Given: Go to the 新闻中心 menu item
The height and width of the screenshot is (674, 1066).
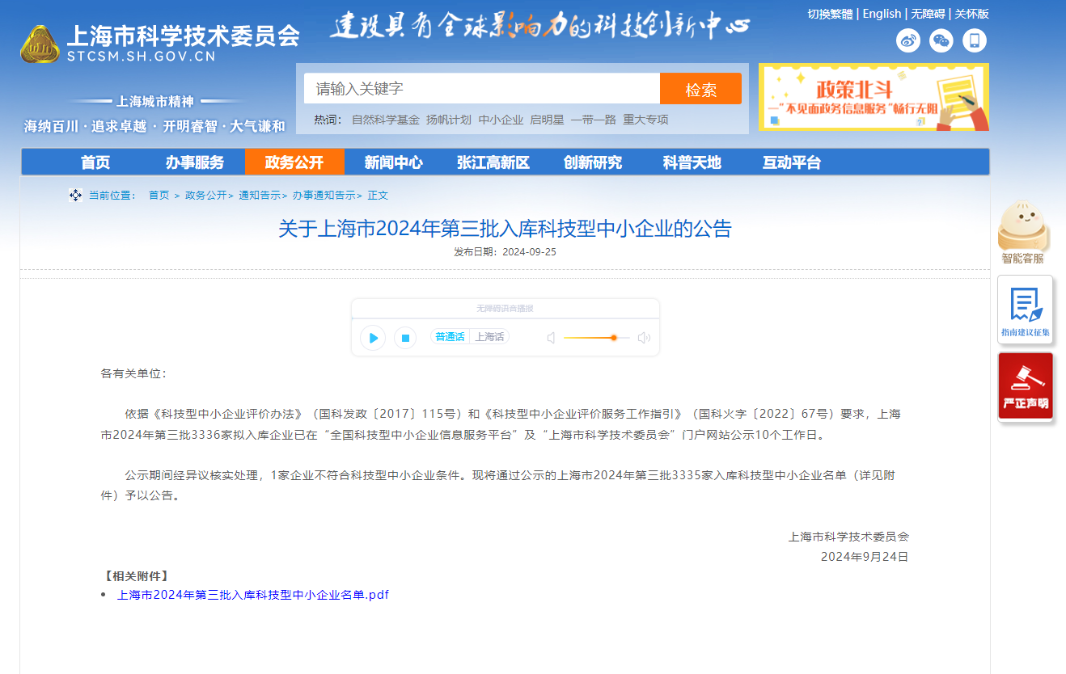Looking at the screenshot, I should coord(393,162).
